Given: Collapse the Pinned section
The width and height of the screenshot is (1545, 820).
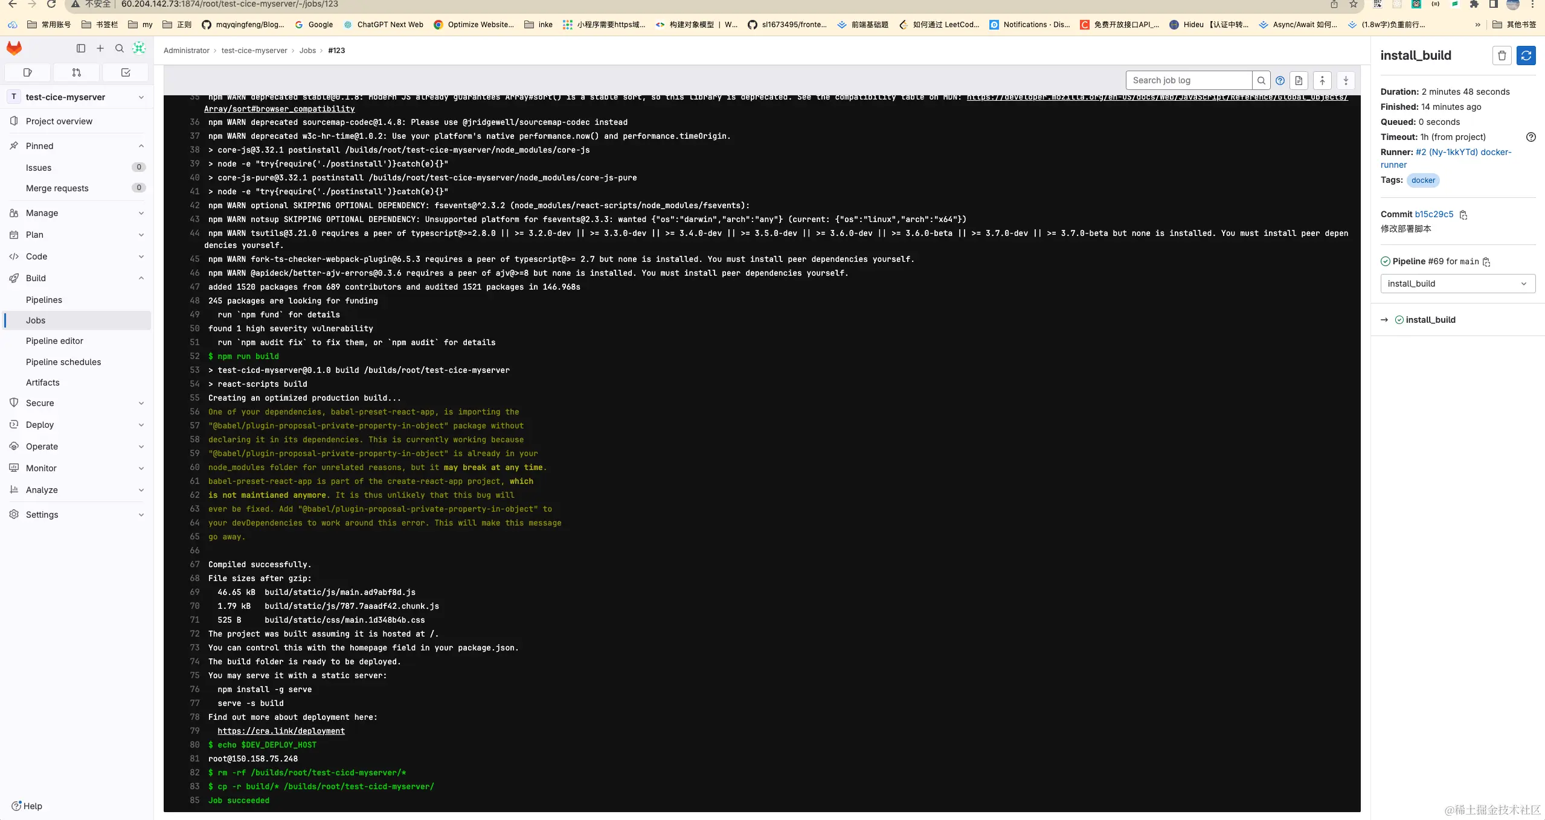Looking at the screenshot, I should 141,146.
